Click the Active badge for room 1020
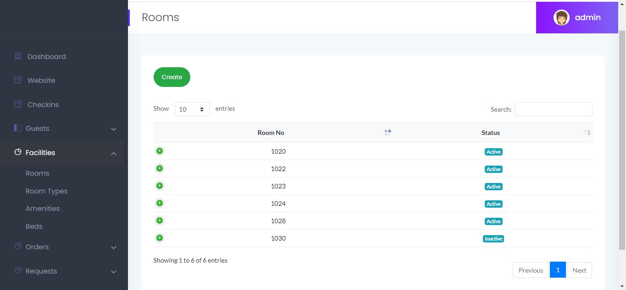Screen dimensions: 626x290 tap(493, 152)
